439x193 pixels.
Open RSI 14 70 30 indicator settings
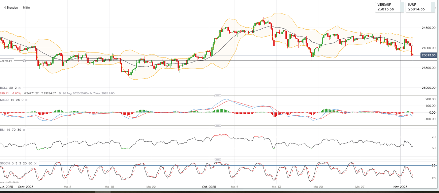(x=10, y=130)
